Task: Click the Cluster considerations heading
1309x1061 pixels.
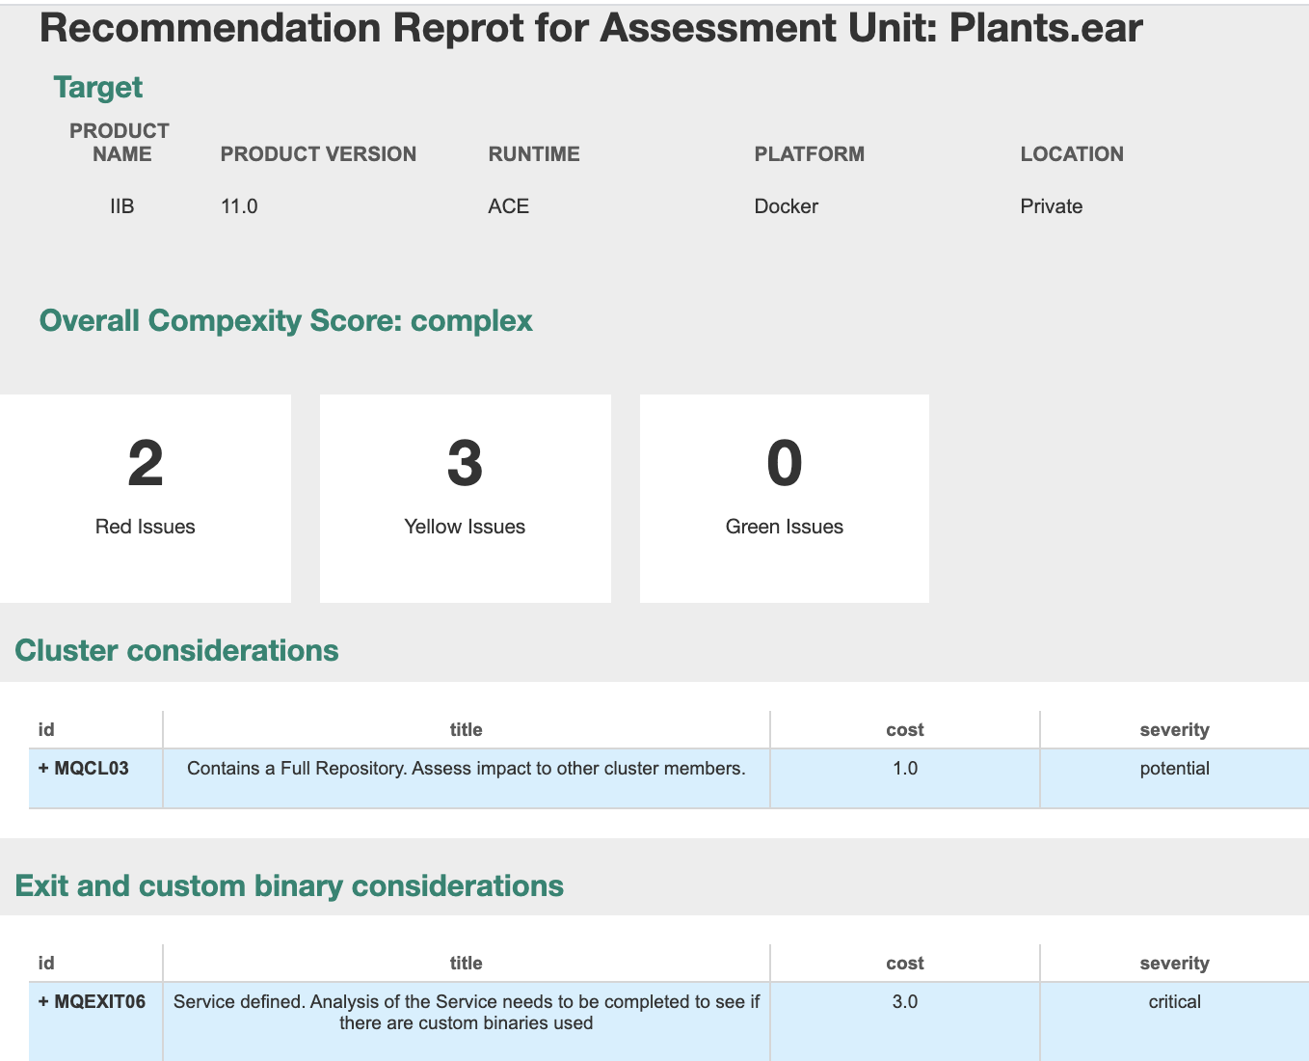Action: 176,650
